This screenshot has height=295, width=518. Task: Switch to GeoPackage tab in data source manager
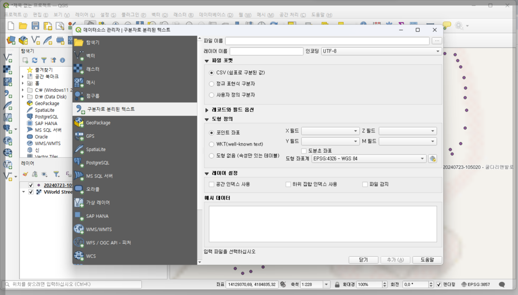coord(135,123)
